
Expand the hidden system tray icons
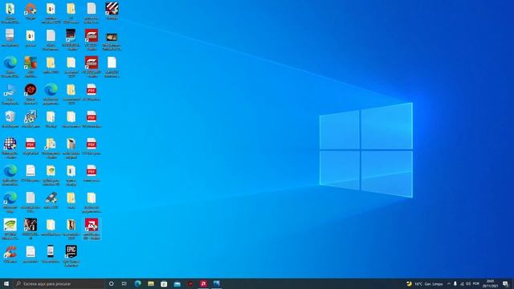(448, 283)
